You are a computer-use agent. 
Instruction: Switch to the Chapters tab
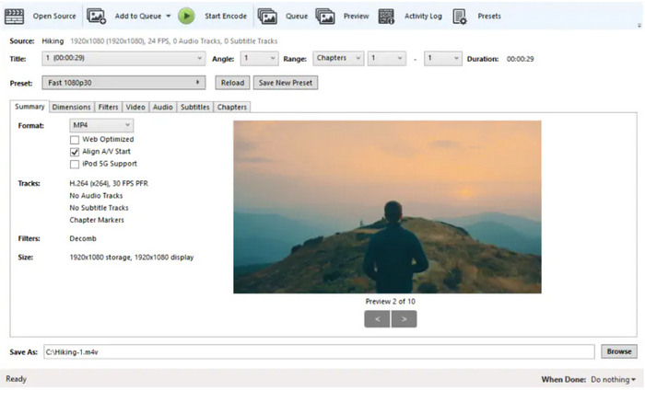click(x=232, y=107)
